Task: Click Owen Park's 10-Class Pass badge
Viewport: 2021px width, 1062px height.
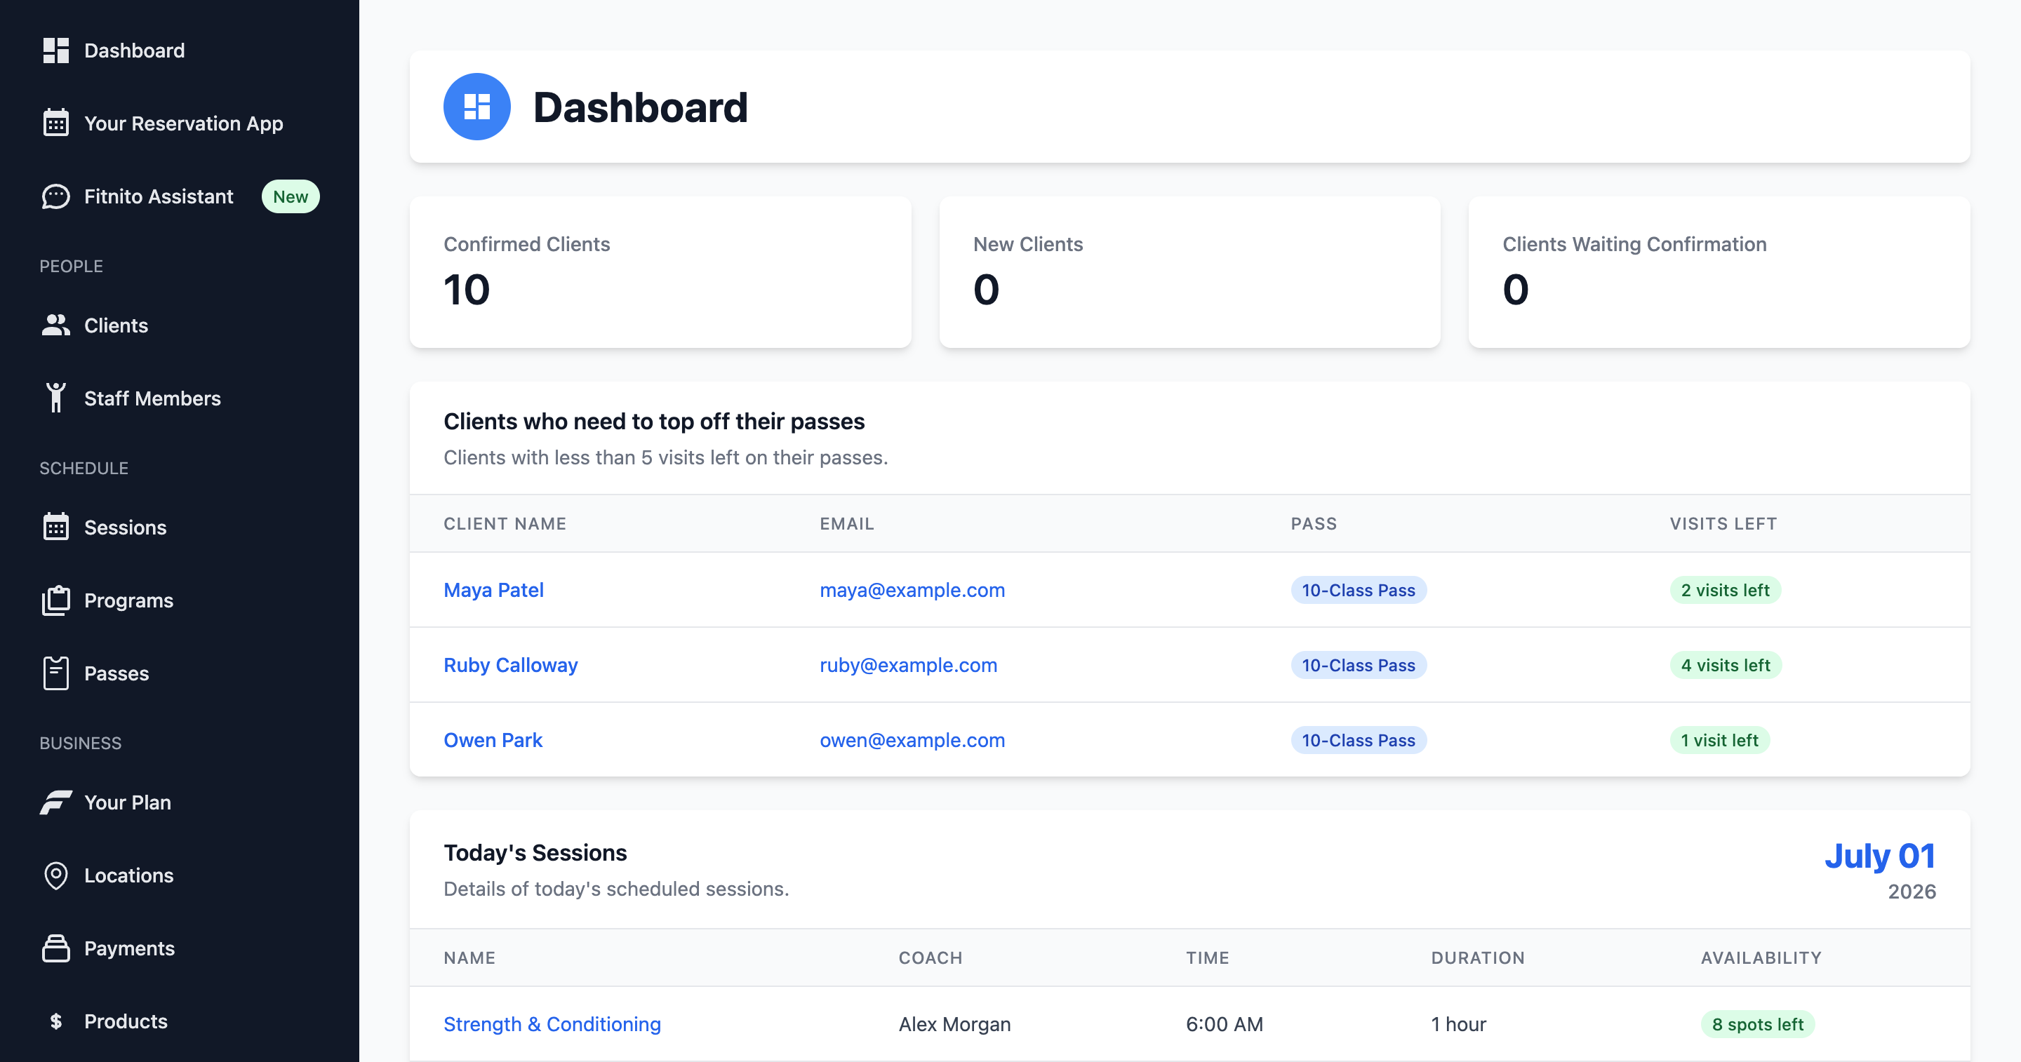Action: click(1358, 739)
